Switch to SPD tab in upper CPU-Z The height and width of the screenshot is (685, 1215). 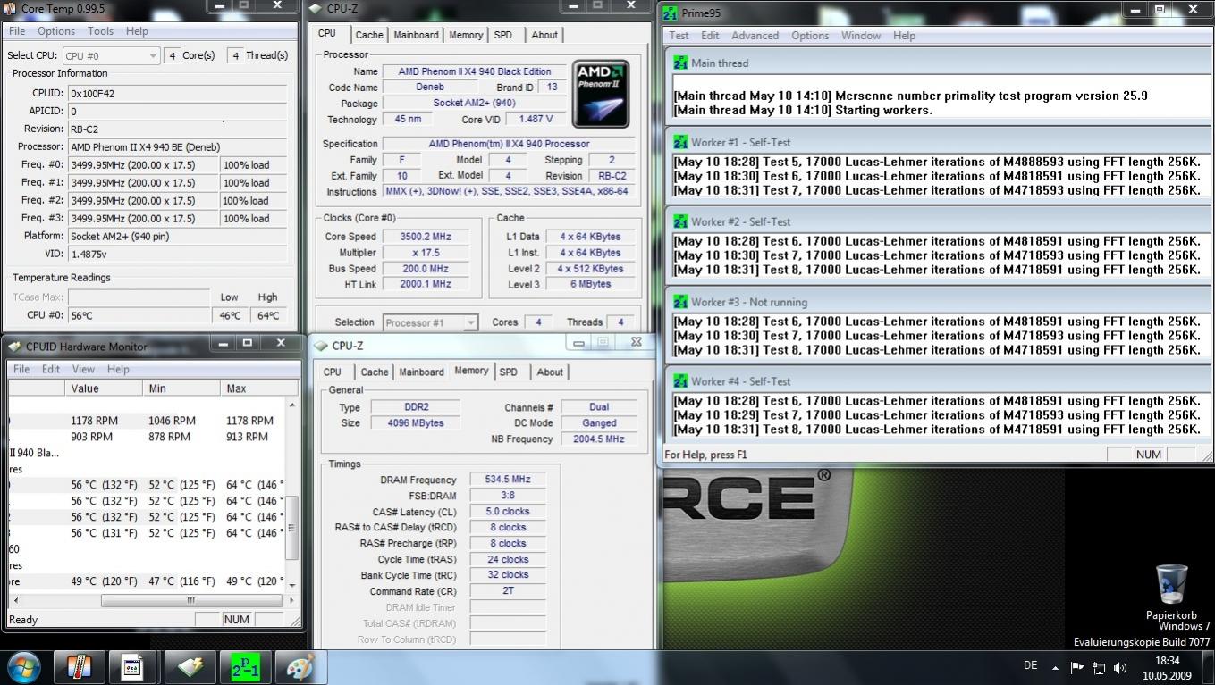pyautogui.click(x=503, y=35)
